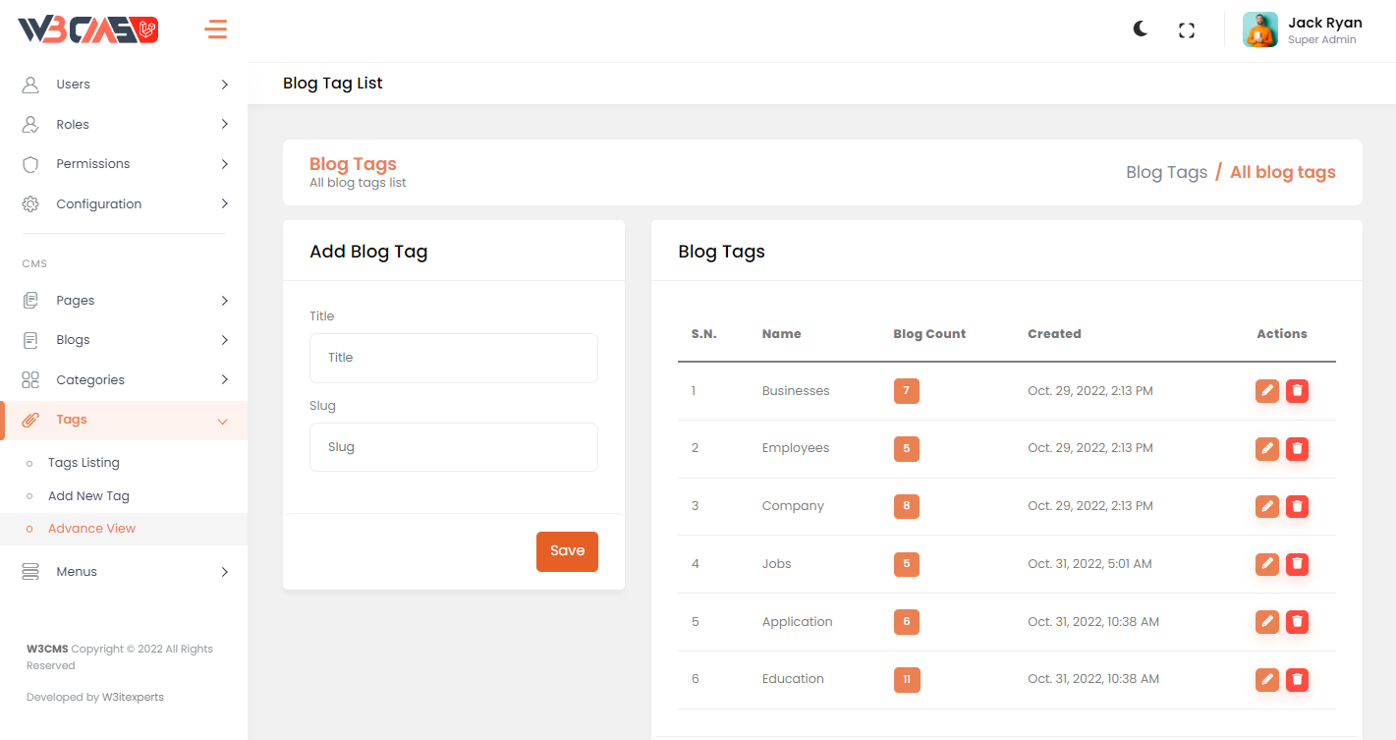Delete the Employees tag using the trash icon
Screen dimensions: 1396x740
click(1297, 449)
